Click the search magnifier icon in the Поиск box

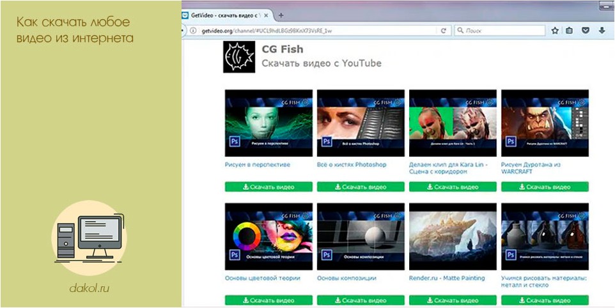click(x=460, y=31)
